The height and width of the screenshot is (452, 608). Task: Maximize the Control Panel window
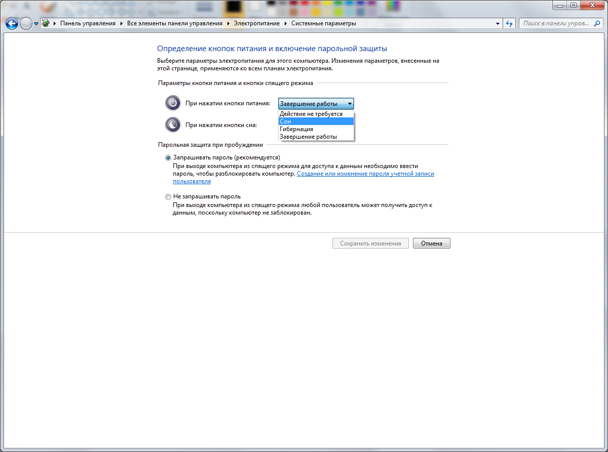(x=574, y=5)
